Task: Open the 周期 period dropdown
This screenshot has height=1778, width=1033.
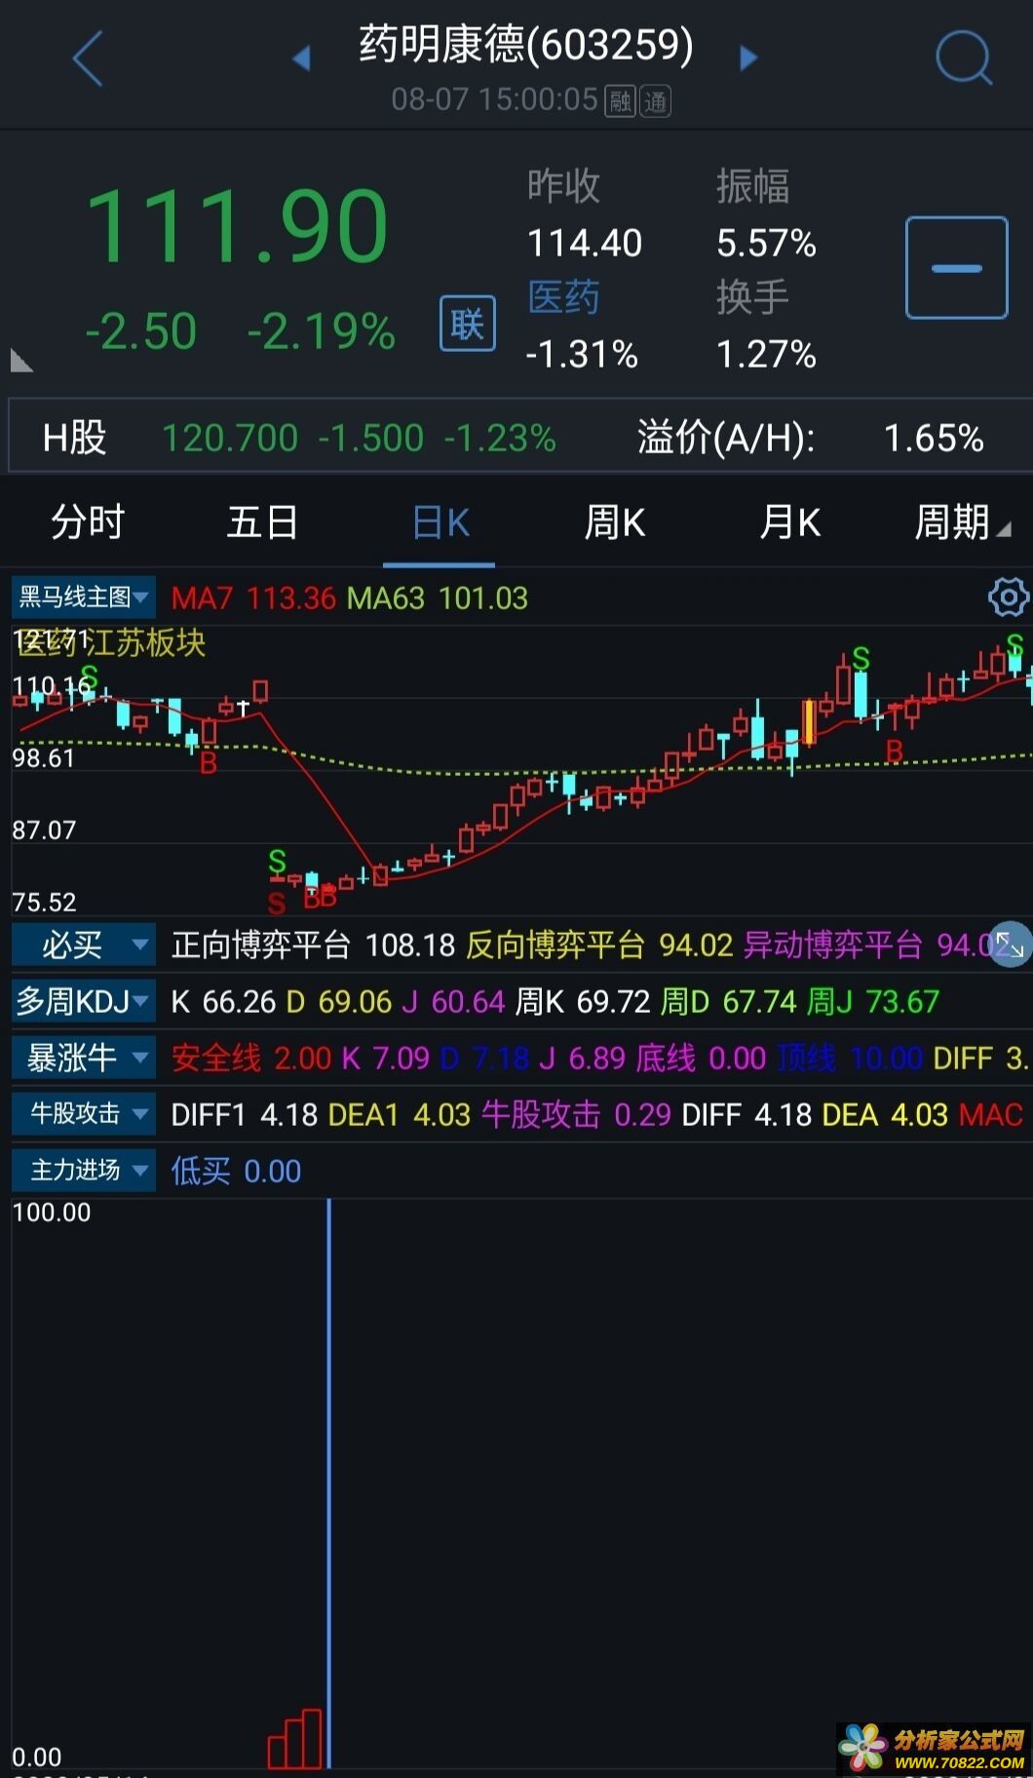Action: (x=962, y=522)
